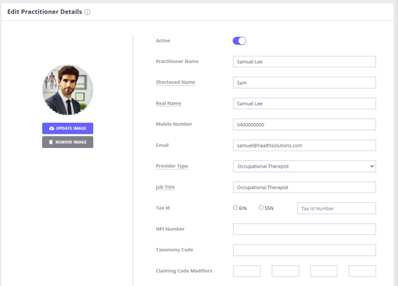Image resolution: width=398 pixels, height=286 pixels.
Task: Click the info icon beside Edit Practitioner Details
Action: [x=87, y=12]
